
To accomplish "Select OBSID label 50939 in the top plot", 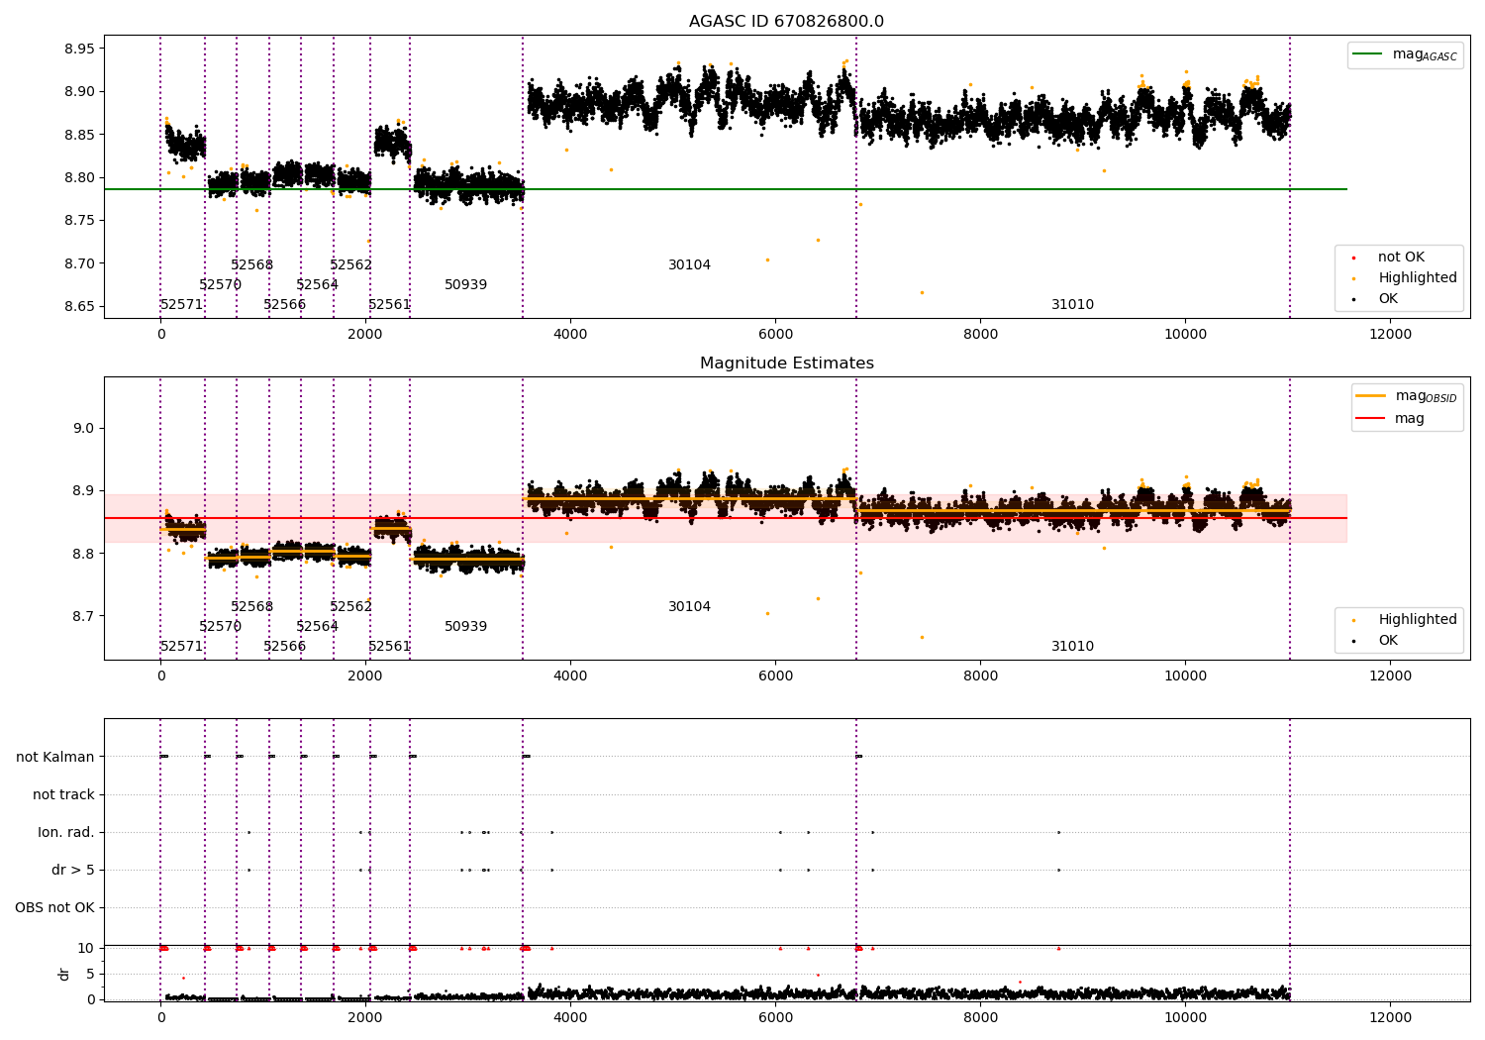I will pyautogui.click(x=466, y=285).
